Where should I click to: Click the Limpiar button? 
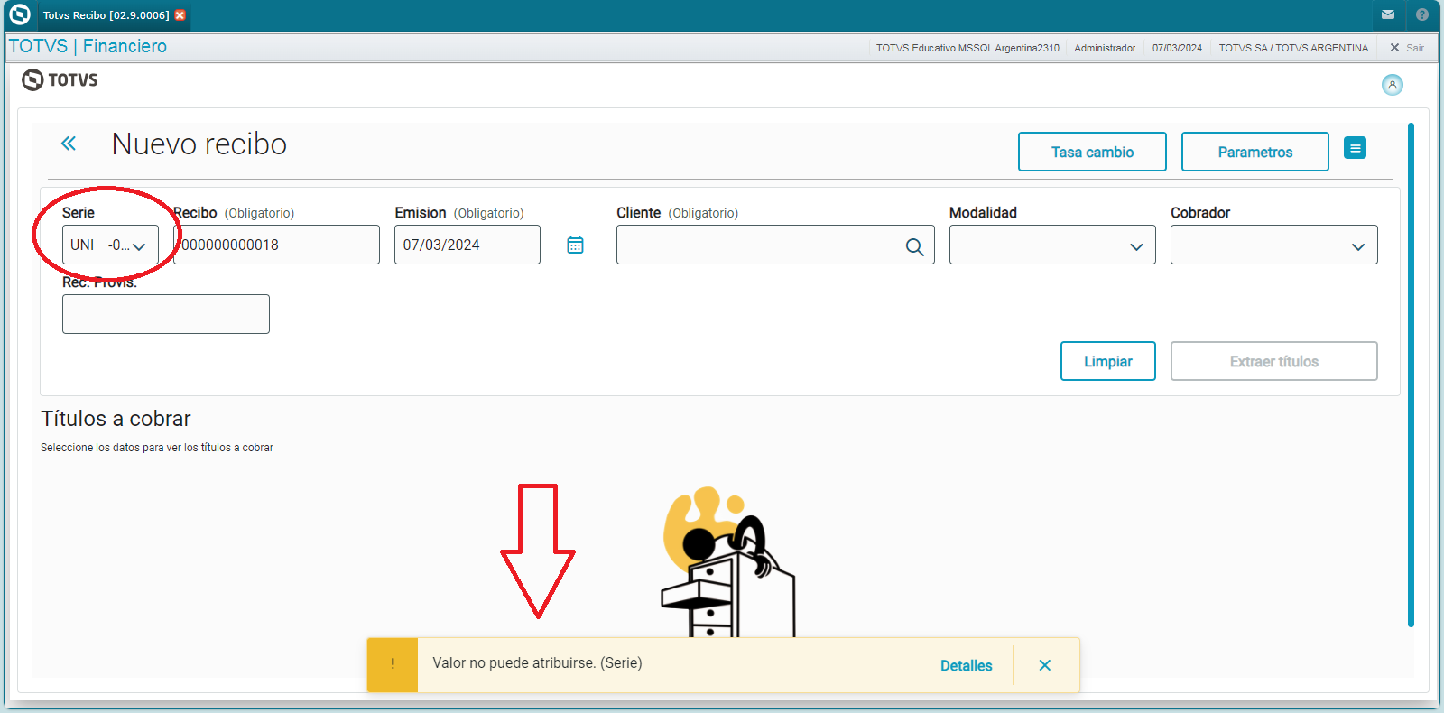(x=1107, y=361)
